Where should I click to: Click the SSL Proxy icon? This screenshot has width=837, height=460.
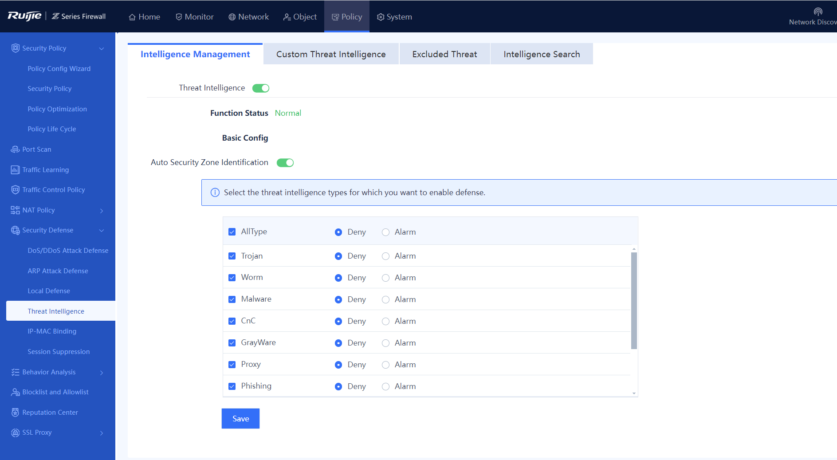tap(16, 432)
